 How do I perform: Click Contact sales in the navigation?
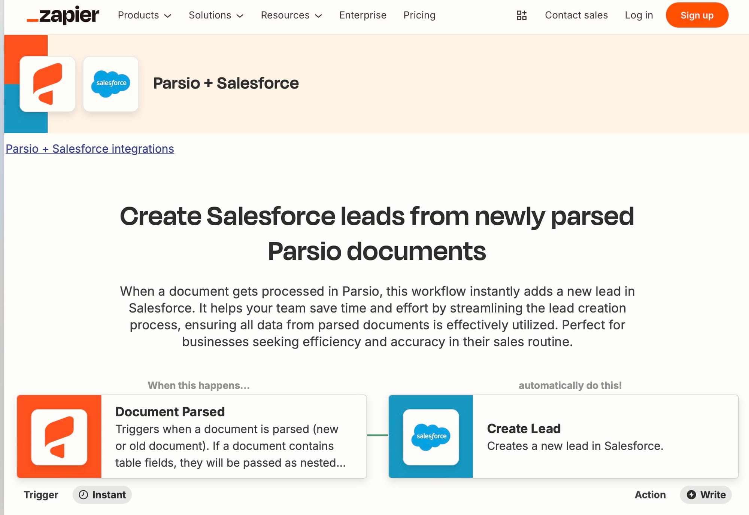(x=576, y=15)
